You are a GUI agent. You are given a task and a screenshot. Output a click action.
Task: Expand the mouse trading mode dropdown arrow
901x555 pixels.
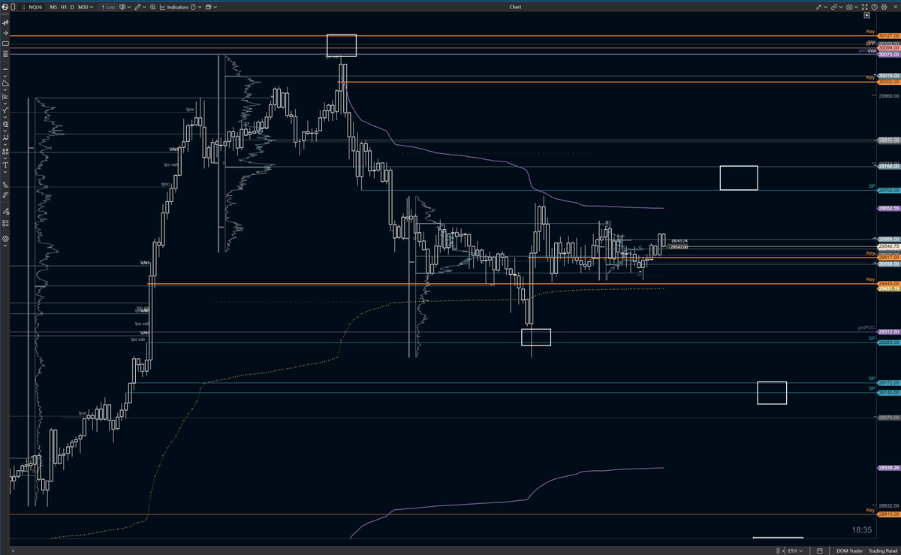point(200,7)
